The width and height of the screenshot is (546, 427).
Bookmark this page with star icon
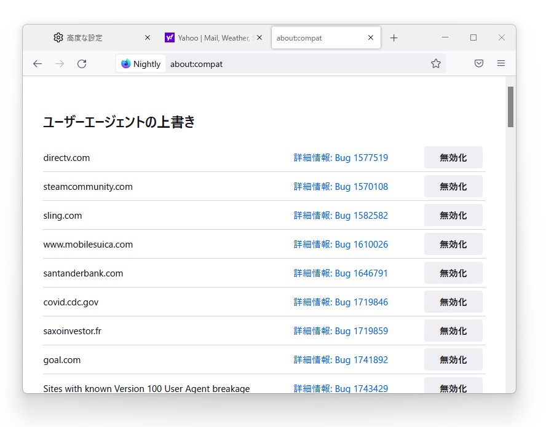[436, 64]
